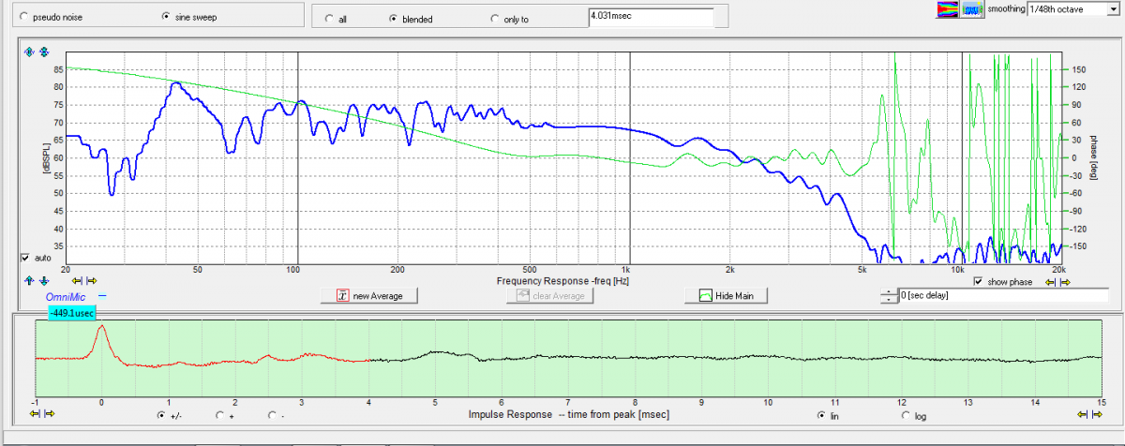Click the right arrow below impulse graph's 15 msec label
The image size is (1125, 446).
point(1096,413)
